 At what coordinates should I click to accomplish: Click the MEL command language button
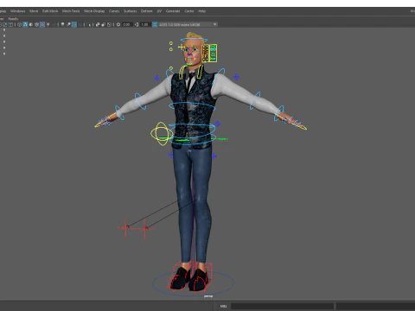pos(223,306)
